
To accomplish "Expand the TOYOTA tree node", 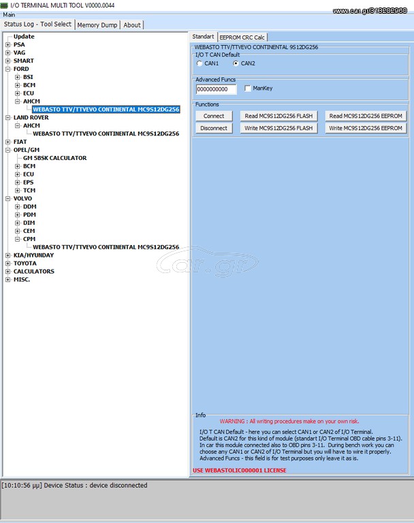I will pyautogui.click(x=8, y=264).
